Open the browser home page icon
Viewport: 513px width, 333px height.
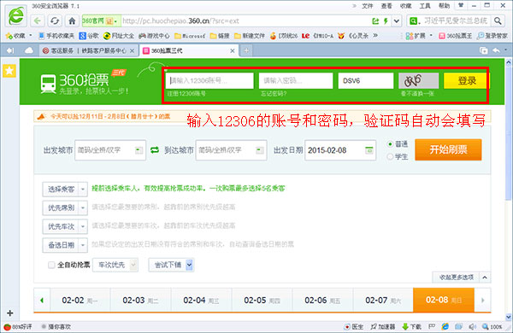[x=72, y=21]
